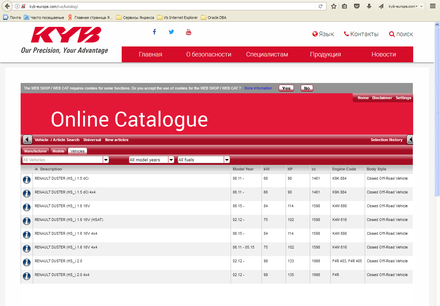Image resolution: width=440 pixels, height=306 pixels.
Task: Open Oracle DBA bookmark folder
Action: 213,18
